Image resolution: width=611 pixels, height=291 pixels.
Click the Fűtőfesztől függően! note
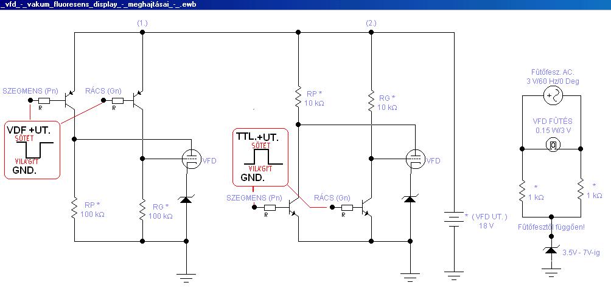pyautogui.click(x=551, y=227)
